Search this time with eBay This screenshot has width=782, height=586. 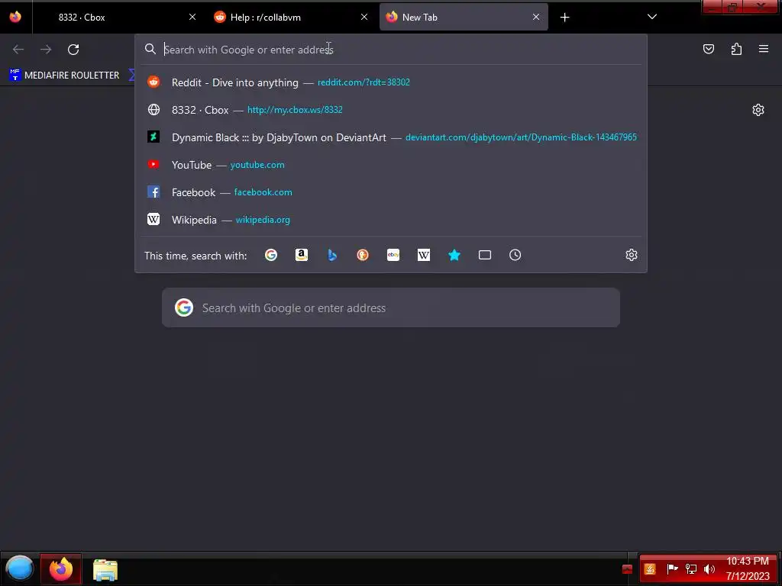[393, 255]
